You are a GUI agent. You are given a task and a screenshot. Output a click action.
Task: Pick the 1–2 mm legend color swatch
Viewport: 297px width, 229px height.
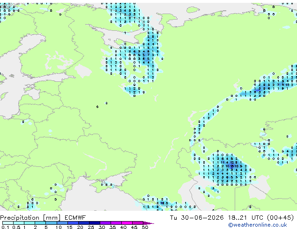[x=30, y=223]
